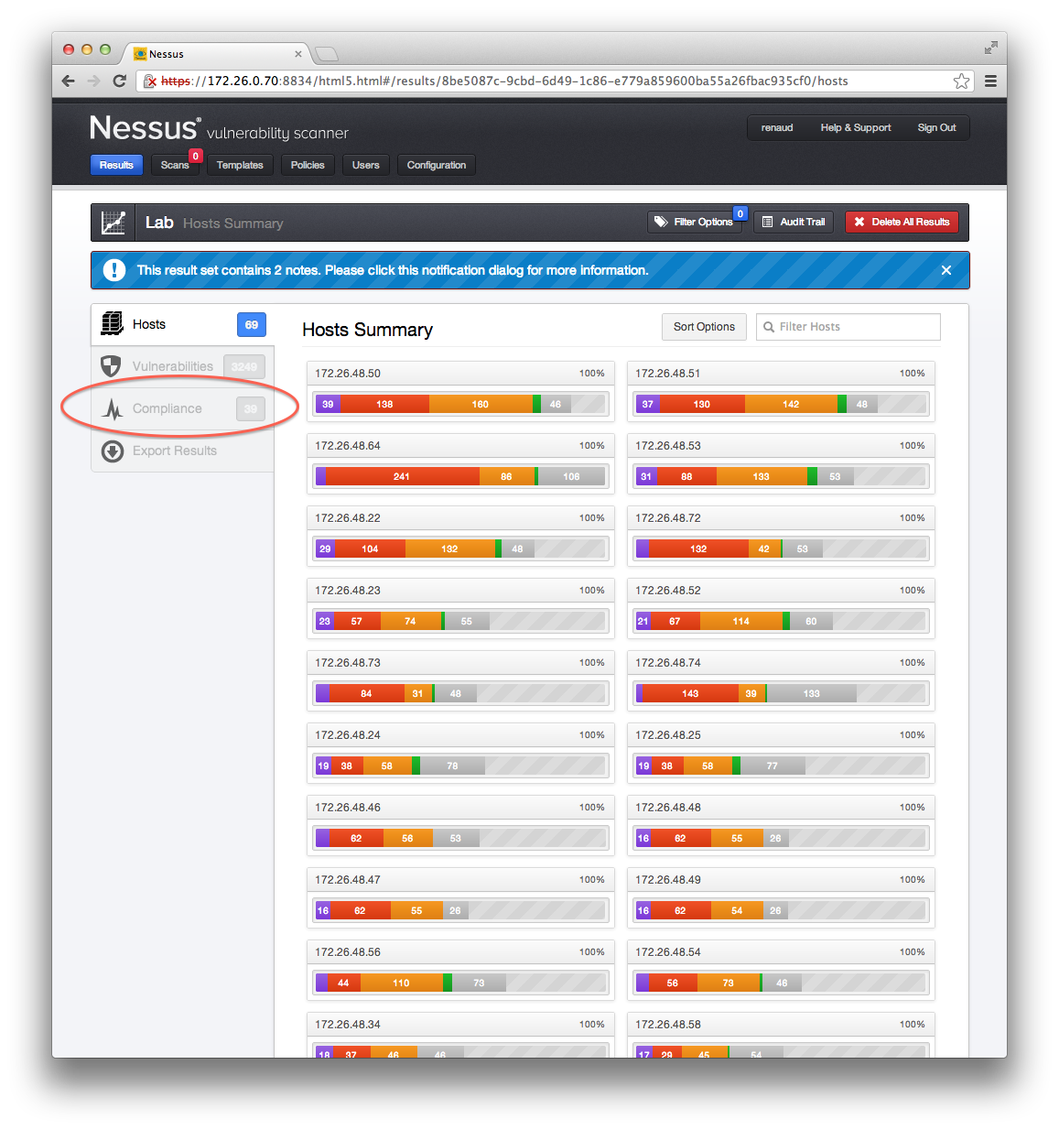Open host 172.26.48.73
This screenshot has height=1130, width=1059.
[459, 679]
